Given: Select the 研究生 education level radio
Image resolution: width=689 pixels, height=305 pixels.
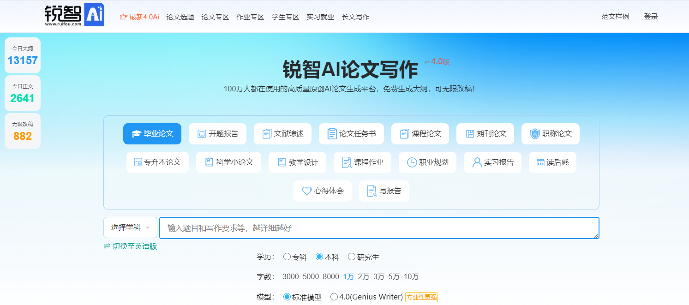Looking at the screenshot, I should (352, 257).
